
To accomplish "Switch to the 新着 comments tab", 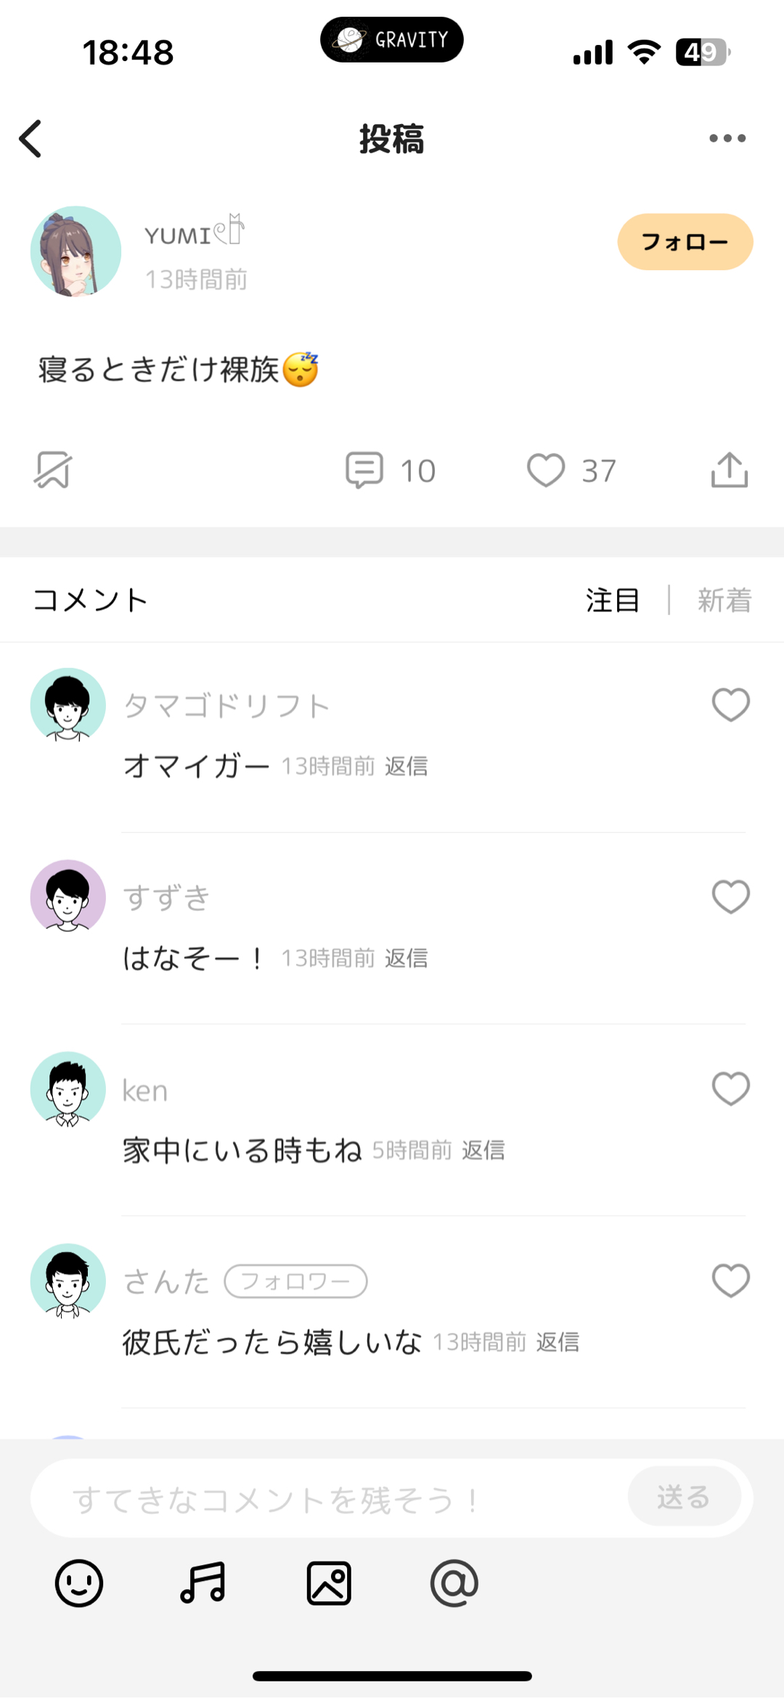I will click(724, 601).
